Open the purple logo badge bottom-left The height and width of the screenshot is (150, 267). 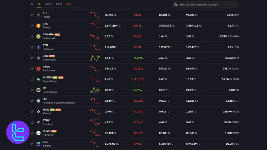point(18,132)
